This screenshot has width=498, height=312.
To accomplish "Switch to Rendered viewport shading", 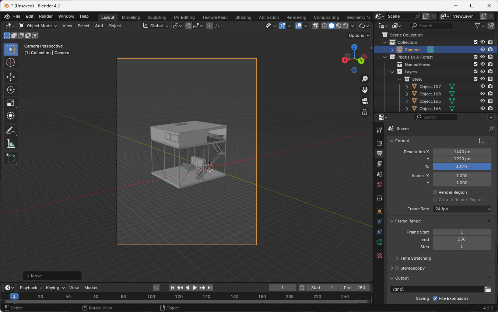I will coord(346,26).
